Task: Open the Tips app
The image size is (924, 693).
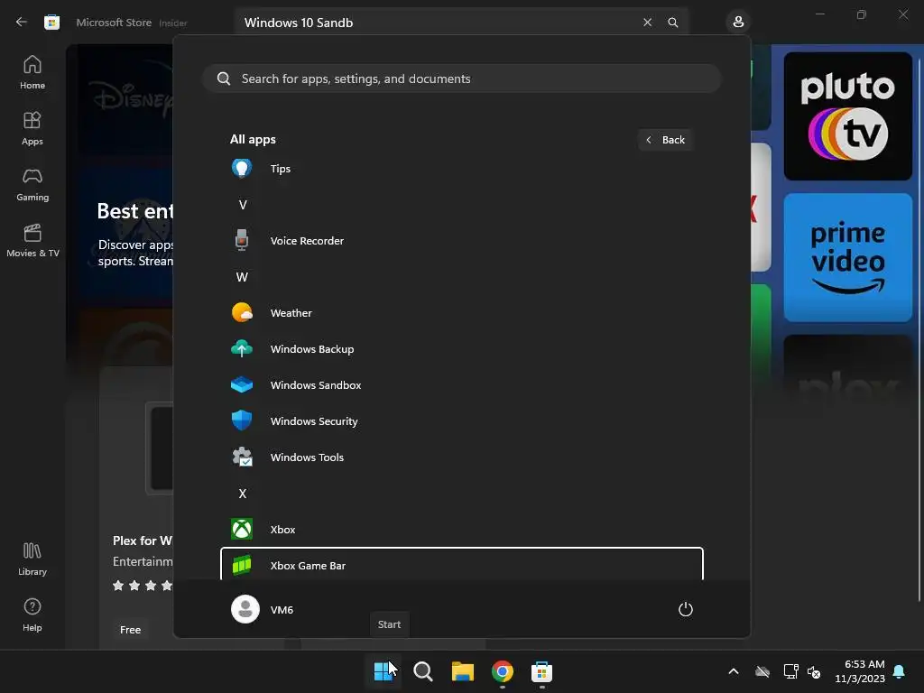Action: click(x=461, y=169)
